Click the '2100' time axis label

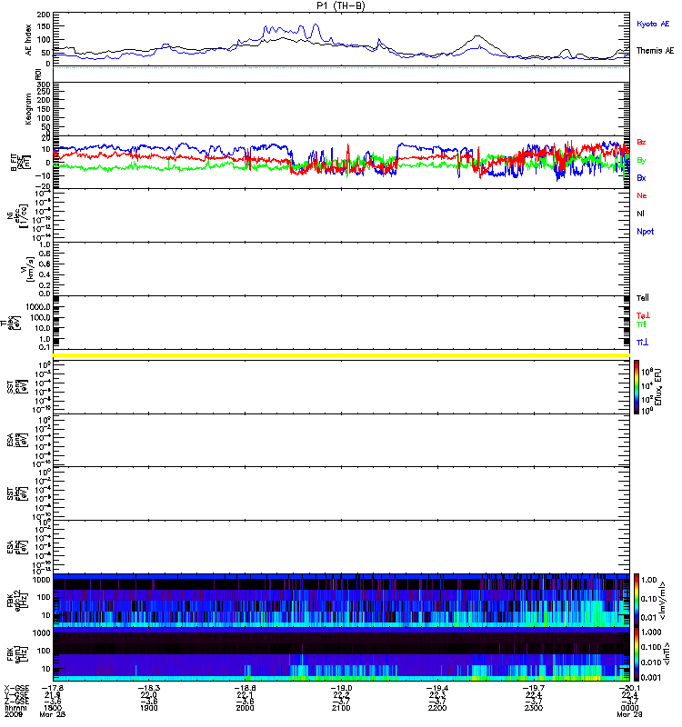[x=341, y=708]
